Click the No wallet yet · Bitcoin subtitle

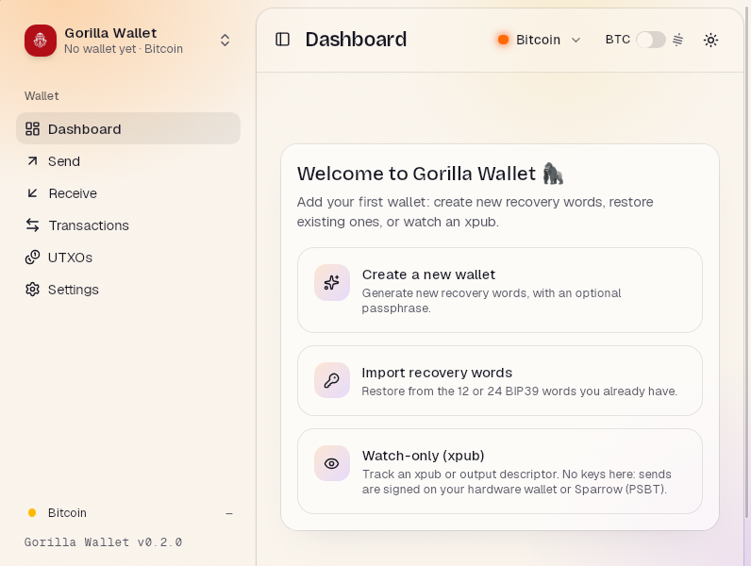124,49
